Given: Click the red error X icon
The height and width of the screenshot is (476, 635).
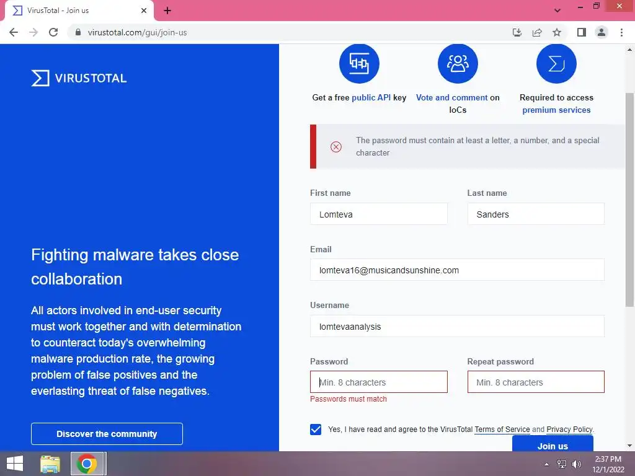Looking at the screenshot, I should tap(335, 146).
